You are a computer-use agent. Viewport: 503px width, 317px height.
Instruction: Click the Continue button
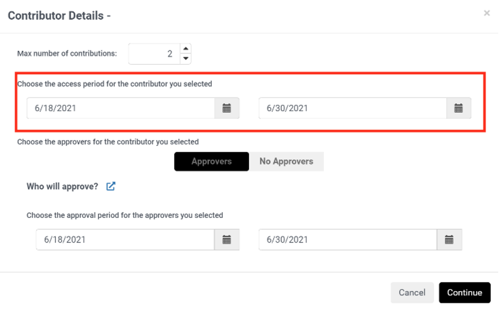(465, 293)
